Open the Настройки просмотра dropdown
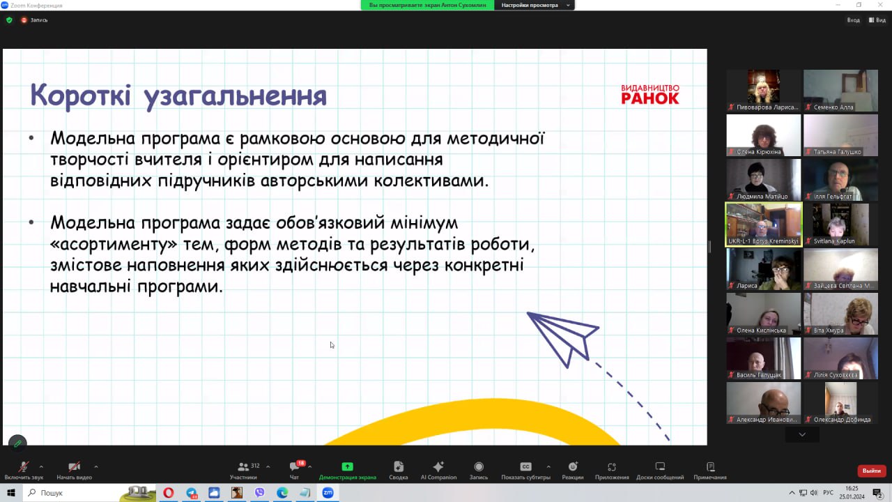The height and width of the screenshot is (502, 892). click(x=534, y=5)
